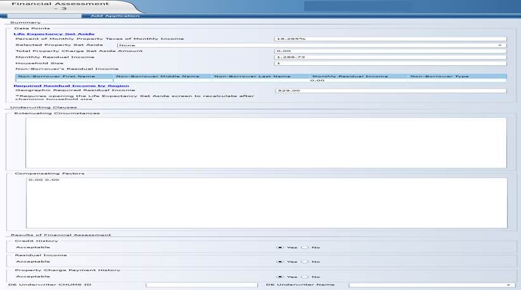Switch to the Financial Assessment - 3 tab
The height and width of the screenshot is (290, 521).
click(56, 6)
